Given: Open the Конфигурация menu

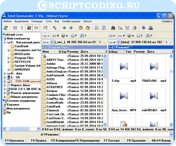Looking at the screenshot, I should coord(71,21).
